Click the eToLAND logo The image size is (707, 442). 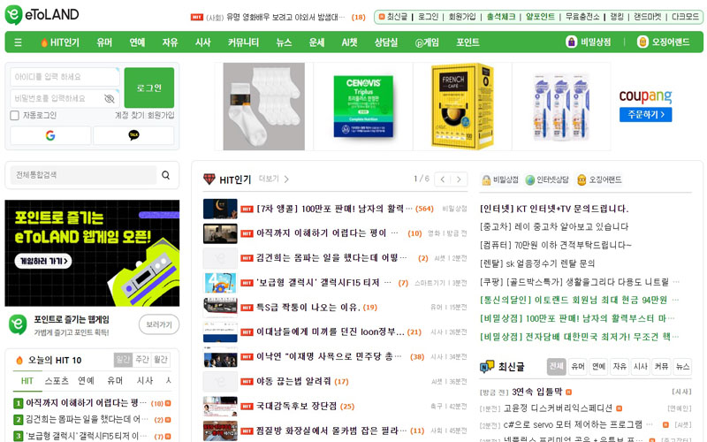[42, 15]
